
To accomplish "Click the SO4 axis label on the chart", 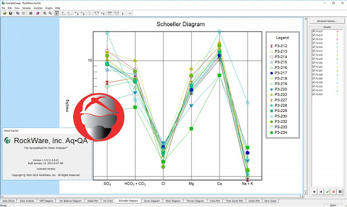I will [107, 184].
